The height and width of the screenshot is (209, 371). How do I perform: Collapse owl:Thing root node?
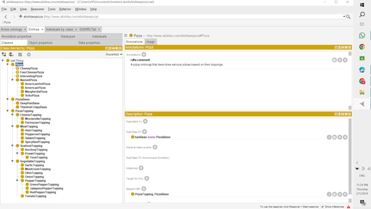click(3, 61)
